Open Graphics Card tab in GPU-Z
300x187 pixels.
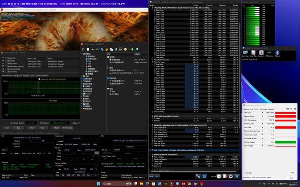pyautogui.click(x=248, y=109)
